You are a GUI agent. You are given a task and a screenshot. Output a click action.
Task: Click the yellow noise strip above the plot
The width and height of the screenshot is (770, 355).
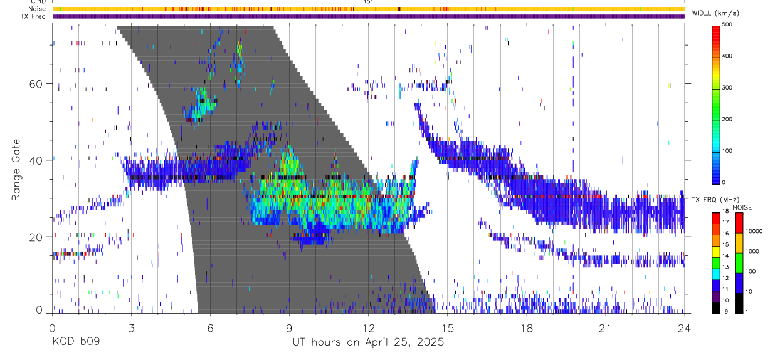click(x=369, y=9)
